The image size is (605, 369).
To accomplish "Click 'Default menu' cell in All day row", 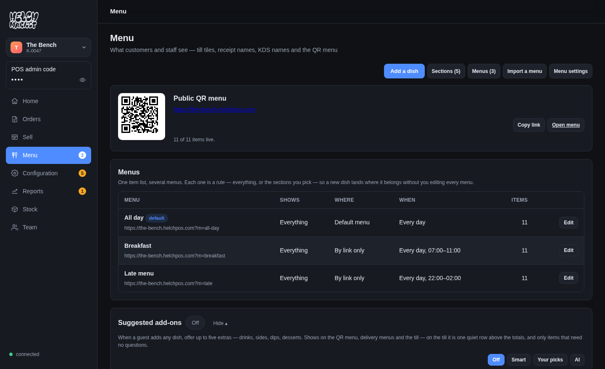I will pos(352,222).
